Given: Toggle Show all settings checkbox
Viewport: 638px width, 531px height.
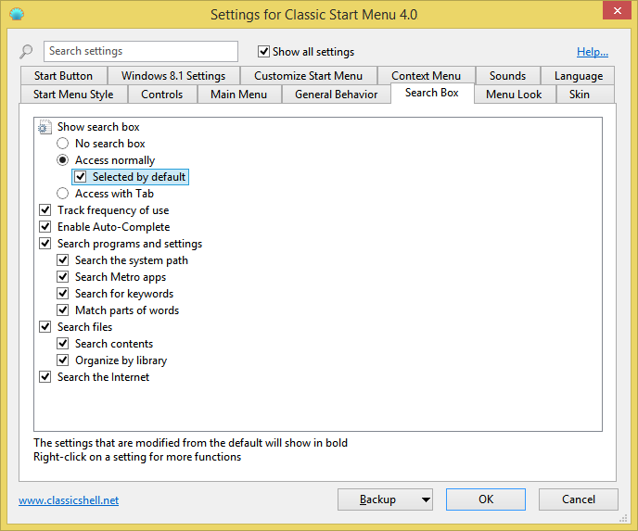Looking at the screenshot, I should (263, 52).
